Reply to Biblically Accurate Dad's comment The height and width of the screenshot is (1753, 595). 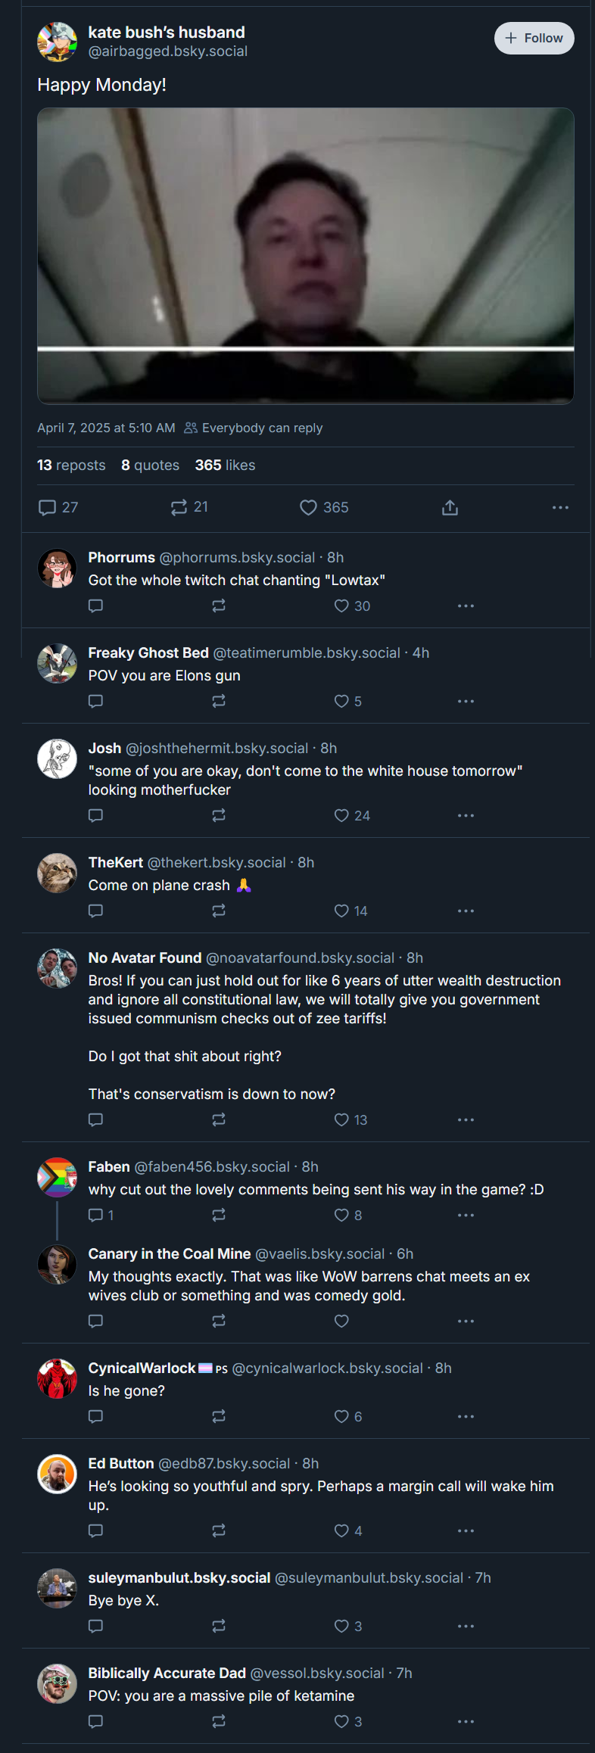click(95, 1721)
